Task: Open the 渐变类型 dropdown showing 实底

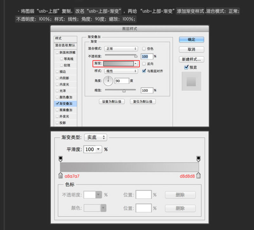Action: pyautogui.click(x=95, y=137)
